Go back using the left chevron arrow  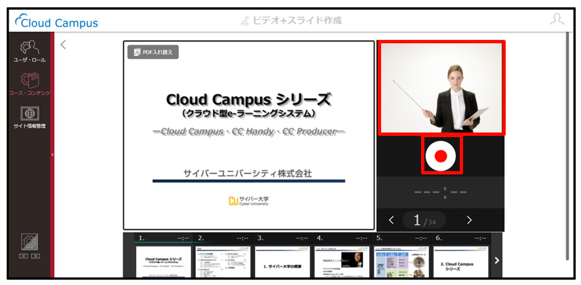click(63, 45)
